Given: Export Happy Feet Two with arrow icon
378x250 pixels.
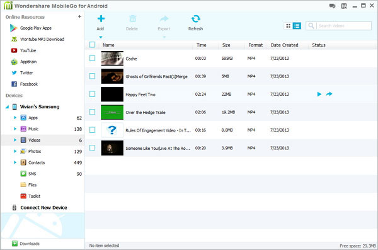Looking at the screenshot, I should pos(329,94).
